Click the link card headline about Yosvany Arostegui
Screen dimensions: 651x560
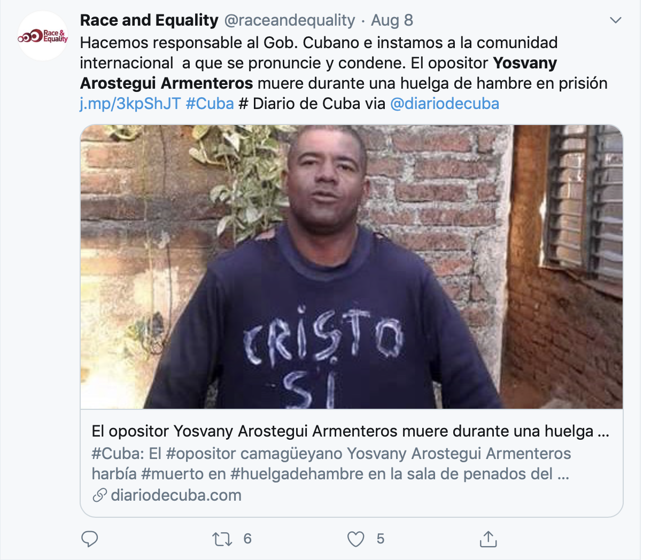point(351,431)
